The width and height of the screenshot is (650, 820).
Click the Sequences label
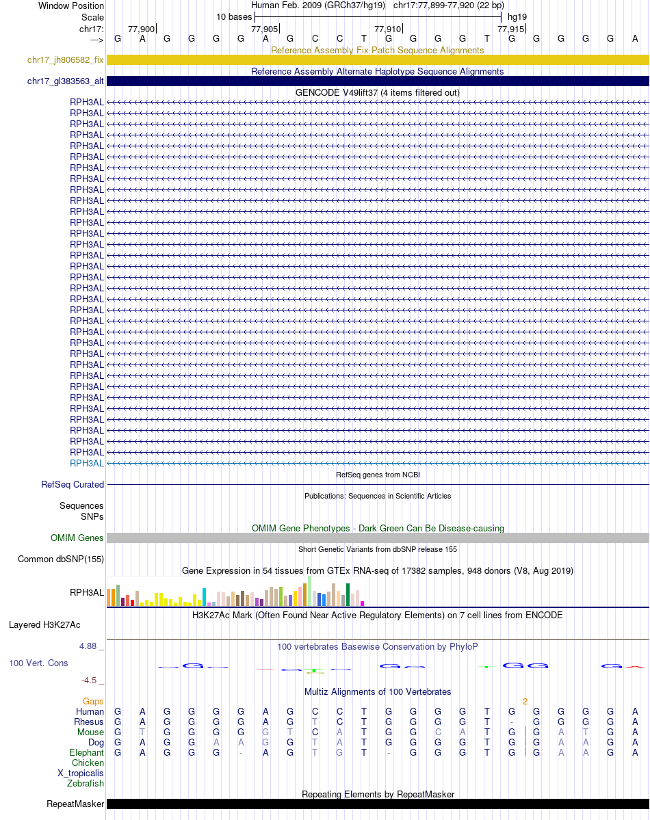81,505
